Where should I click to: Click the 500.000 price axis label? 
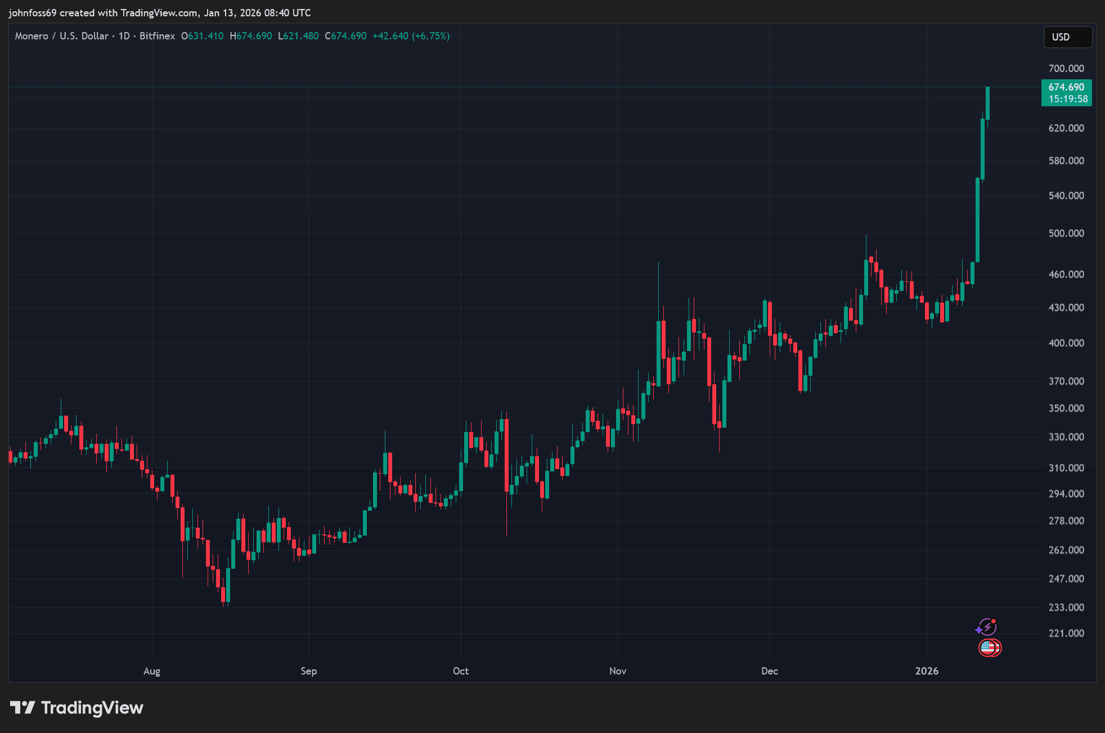click(1066, 233)
